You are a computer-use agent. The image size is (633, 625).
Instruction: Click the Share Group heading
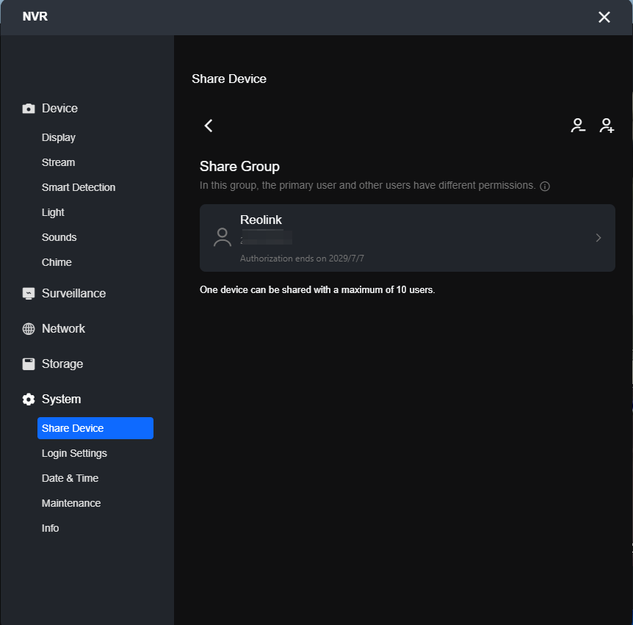click(x=239, y=166)
